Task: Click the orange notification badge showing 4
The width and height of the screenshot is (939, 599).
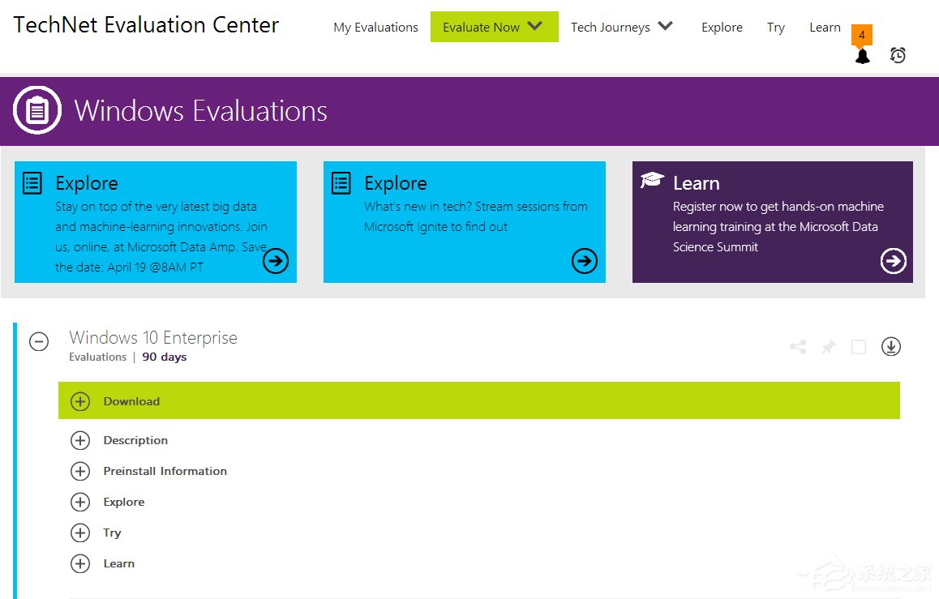Action: click(862, 35)
